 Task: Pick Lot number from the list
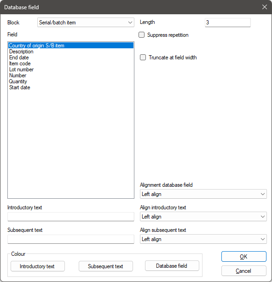coord(22,69)
